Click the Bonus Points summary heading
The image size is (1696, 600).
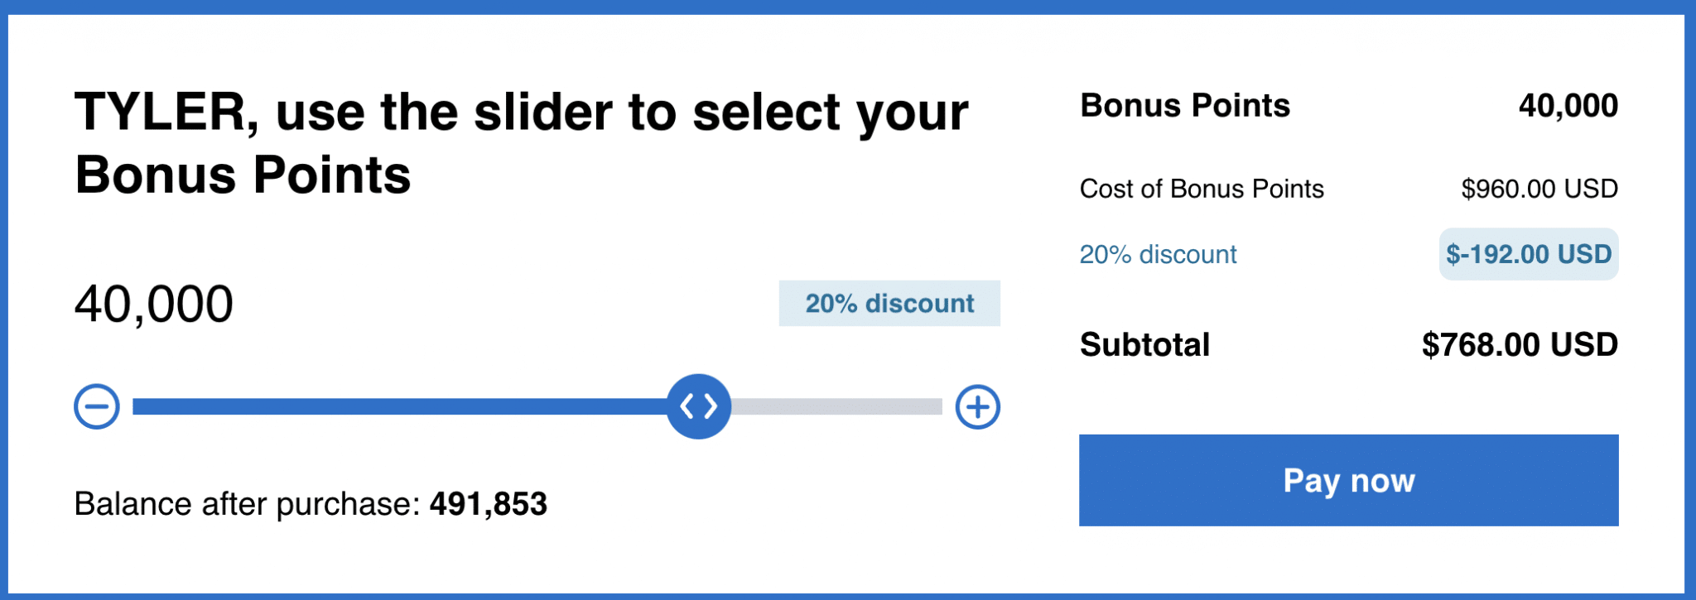pyautogui.click(x=1184, y=105)
